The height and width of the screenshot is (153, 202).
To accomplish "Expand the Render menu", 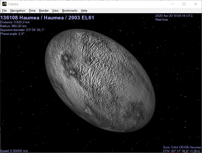I will click(44, 11).
